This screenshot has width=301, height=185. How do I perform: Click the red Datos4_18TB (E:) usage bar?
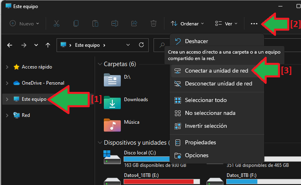tap(162, 181)
